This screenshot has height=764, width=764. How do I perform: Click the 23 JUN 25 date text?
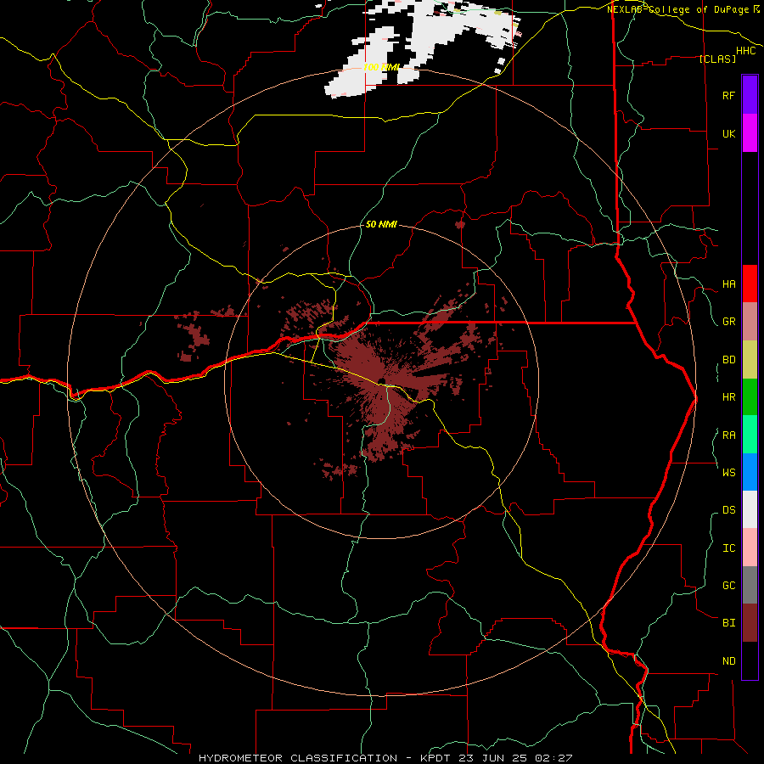coord(495,758)
